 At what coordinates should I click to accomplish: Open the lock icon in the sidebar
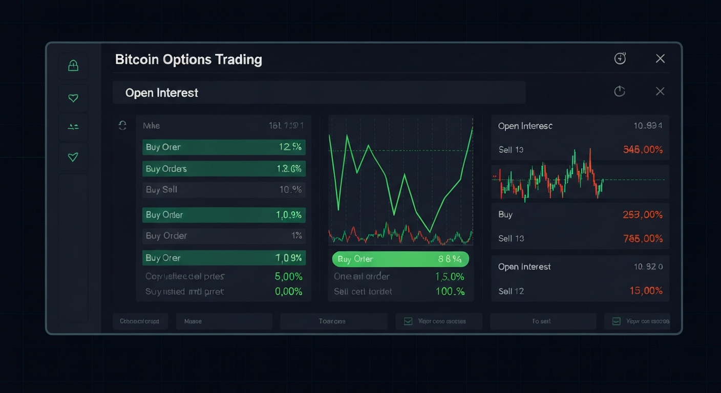click(x=73, y=65)
